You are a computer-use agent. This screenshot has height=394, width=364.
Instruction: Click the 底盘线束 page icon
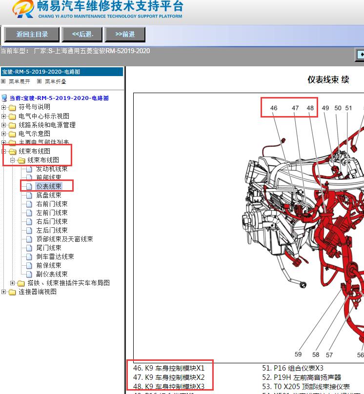click(x=29, y=195)
